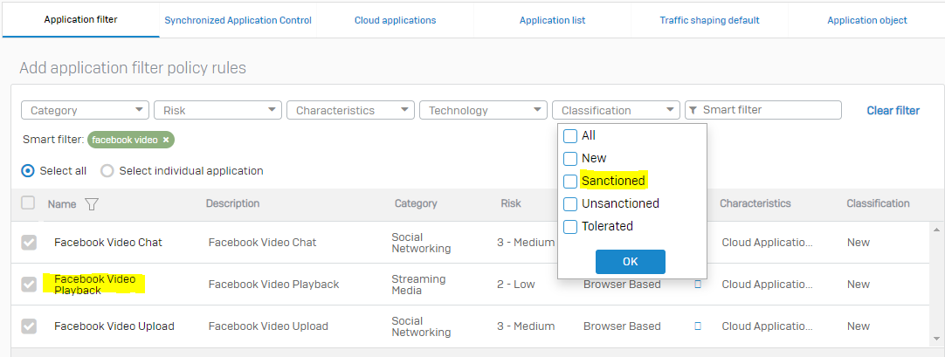
Task: Tick the Sanctioned classification checkbox
Action: 570,182
